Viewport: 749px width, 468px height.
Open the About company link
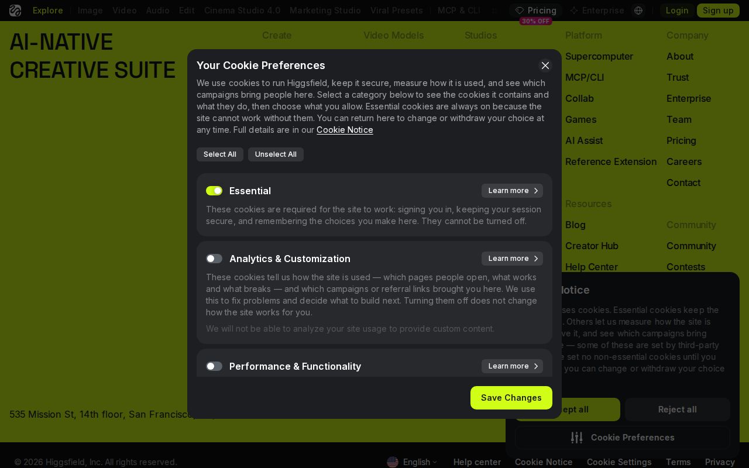tap(680, 56)
